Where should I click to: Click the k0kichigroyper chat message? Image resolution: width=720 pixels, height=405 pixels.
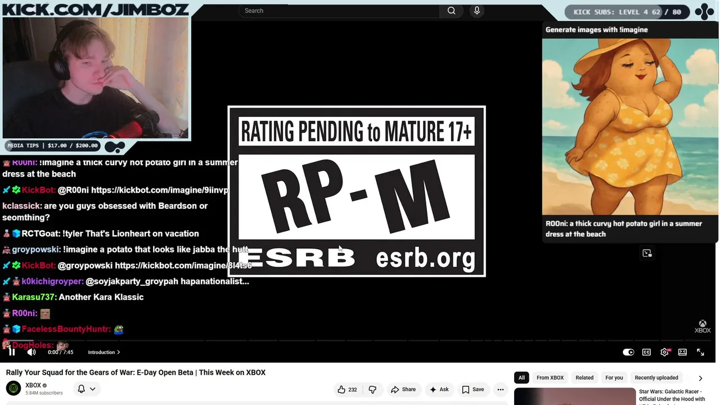(125, 281)
